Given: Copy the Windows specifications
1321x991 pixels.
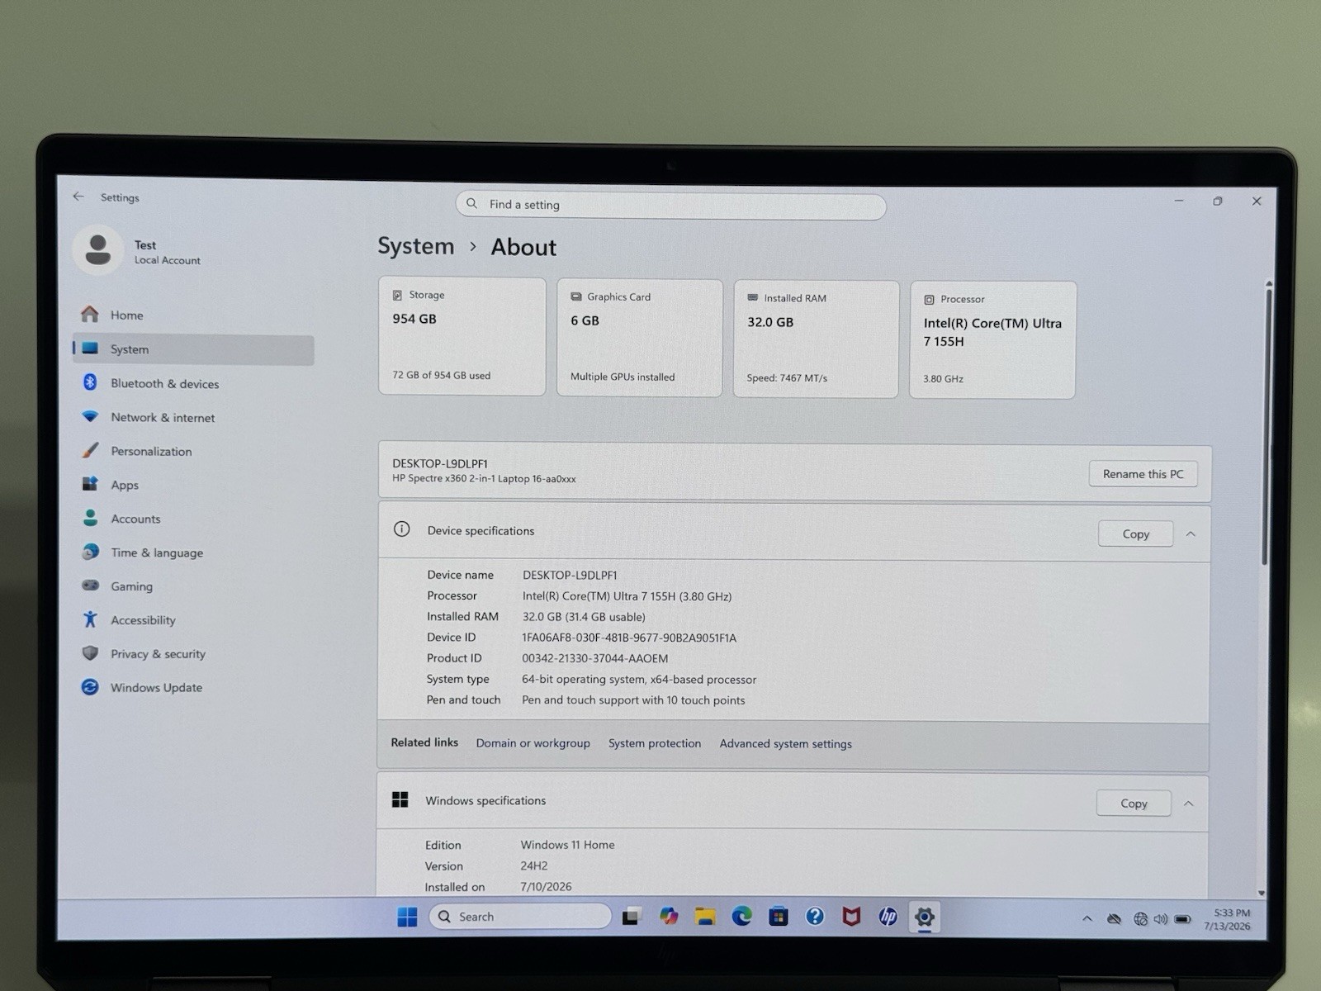Looking at the screenshot, I should pyautogui.click(x=1134, y=803).
